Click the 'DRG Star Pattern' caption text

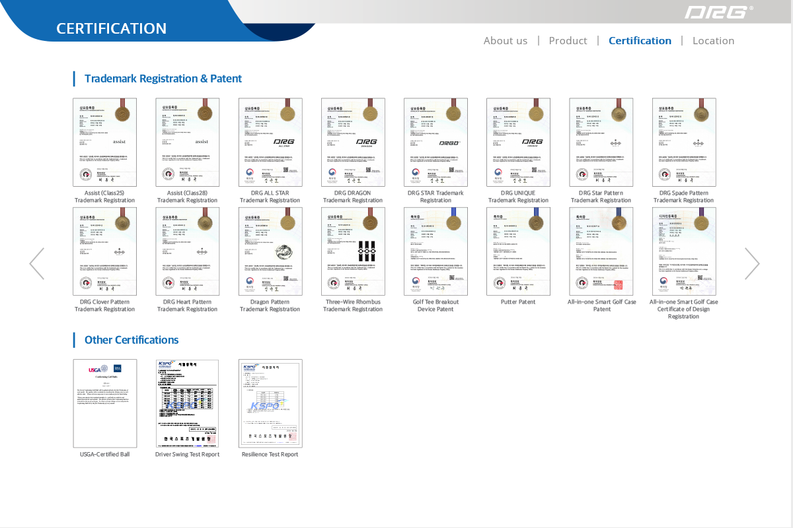click(x=601, y=193)
